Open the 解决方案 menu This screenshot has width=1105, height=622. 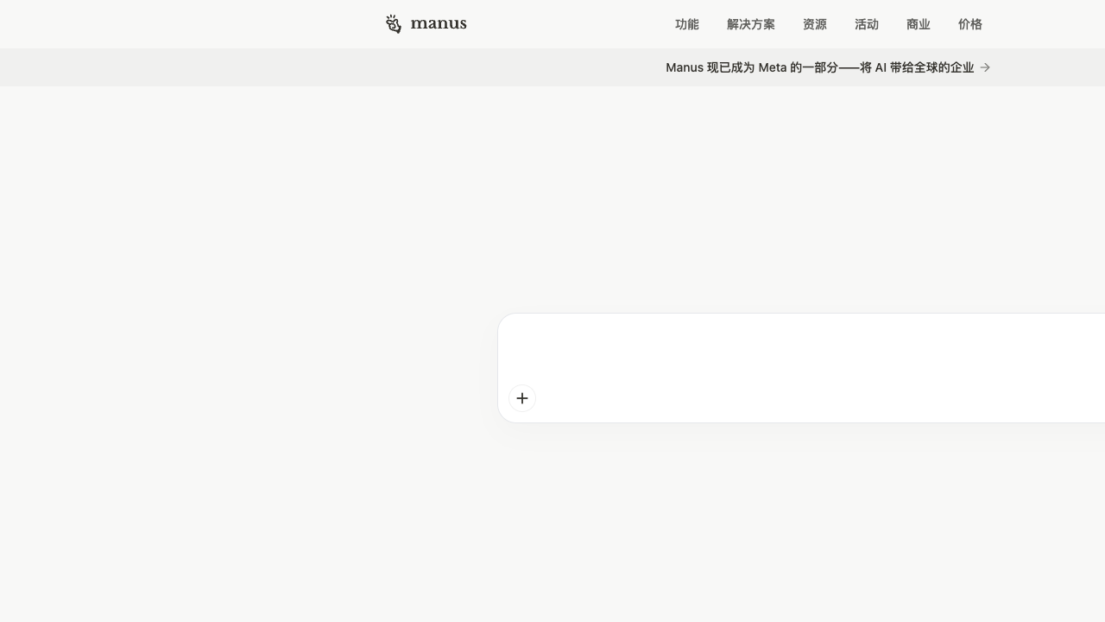click(x=751, y=24)
